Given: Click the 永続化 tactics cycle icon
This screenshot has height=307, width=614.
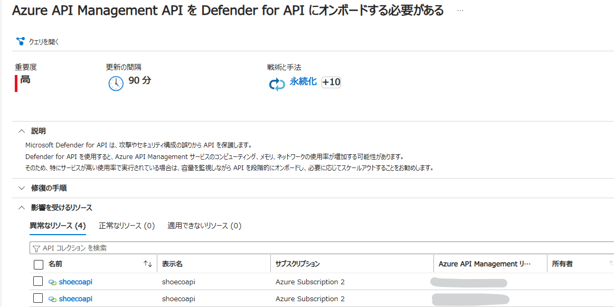Looking at the screenshot, I should tap(277, 84).
